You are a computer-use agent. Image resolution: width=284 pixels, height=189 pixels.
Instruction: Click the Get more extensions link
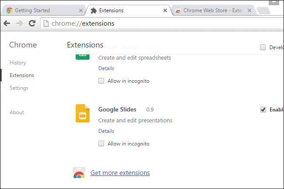coord(120,173)
